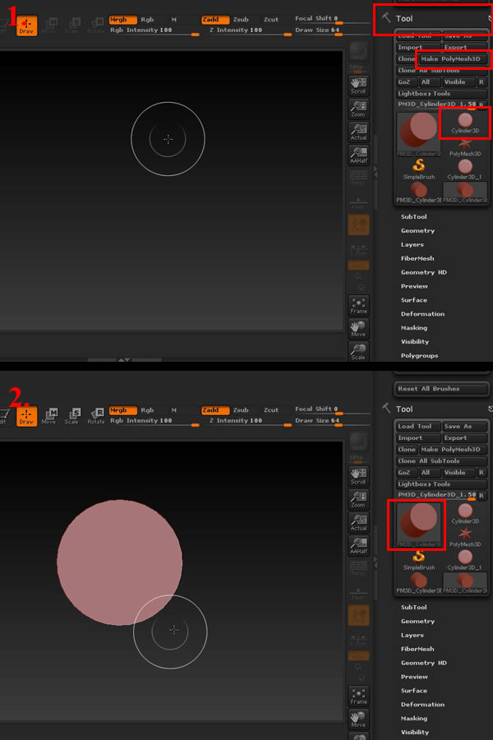Click the Actual size icon in step 2 screenshot

(358, 523)
